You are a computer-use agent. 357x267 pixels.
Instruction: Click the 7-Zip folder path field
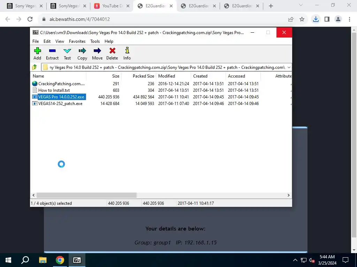click(167, 67)
